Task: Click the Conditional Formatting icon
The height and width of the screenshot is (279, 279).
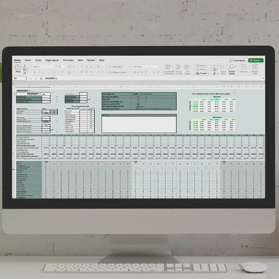Action: [x=168, y=67]
